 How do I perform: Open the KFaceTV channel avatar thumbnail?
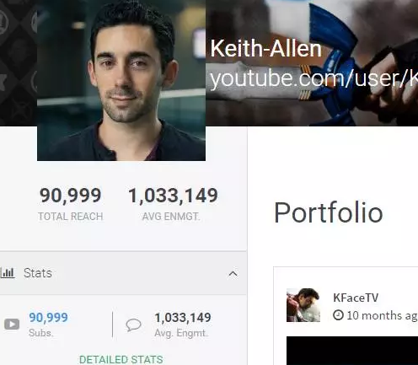point(303,305)
